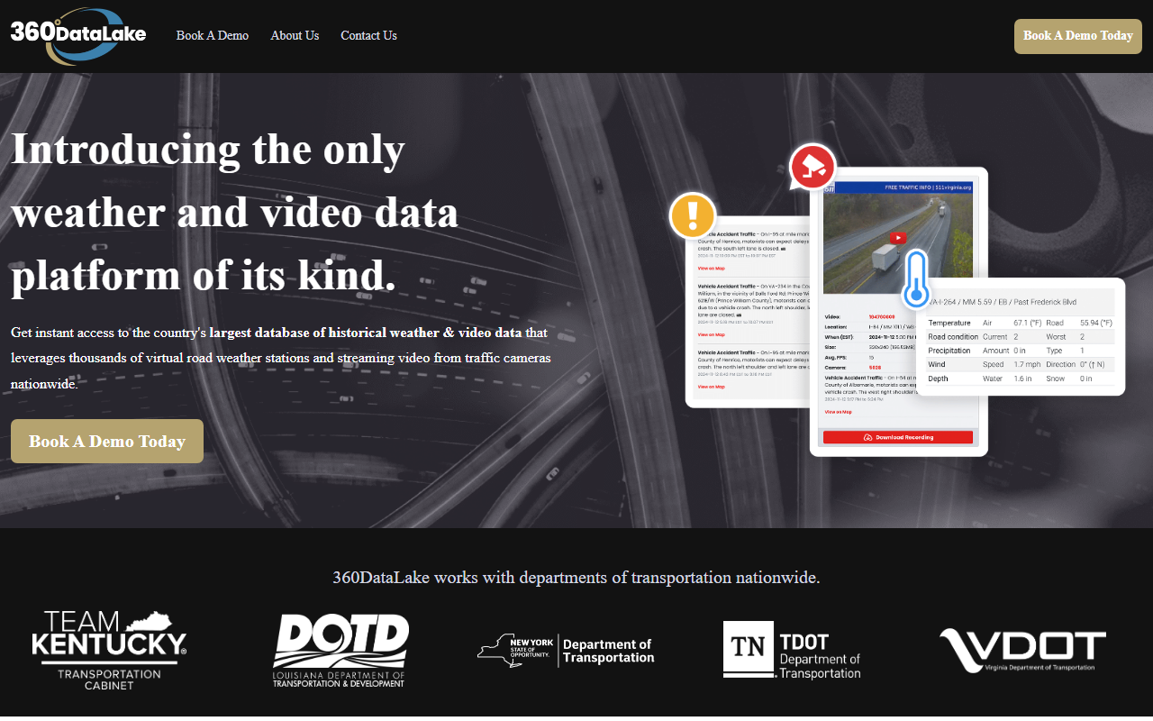Click the Team Kentucky Transportation Cabinet logo
This screenshot has width=1153, height=721.
[x=110, y=651]
